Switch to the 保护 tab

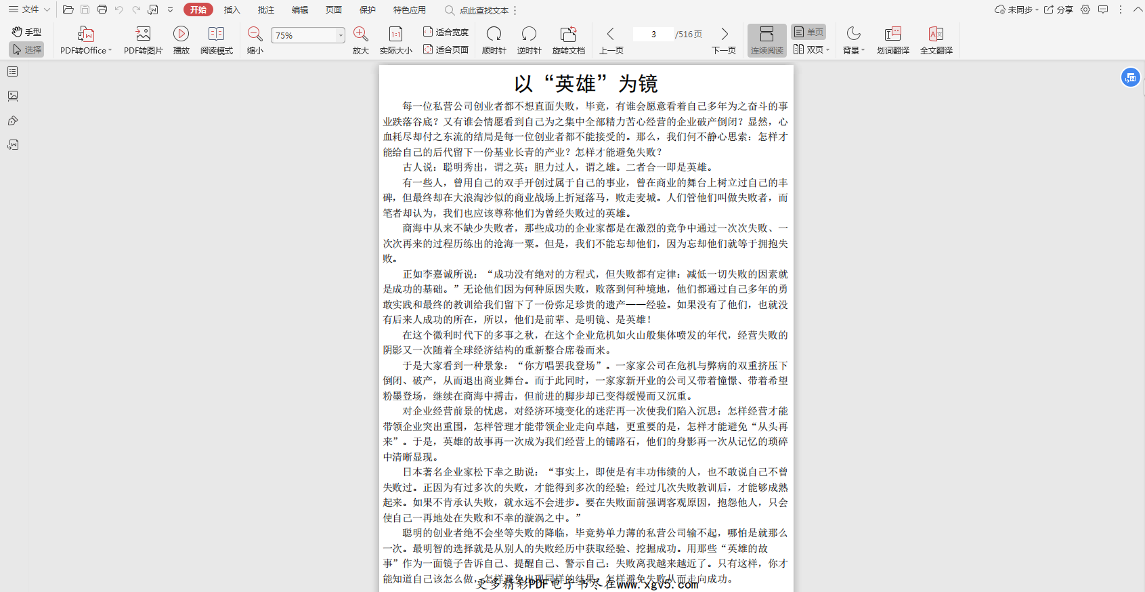[367, 10]
